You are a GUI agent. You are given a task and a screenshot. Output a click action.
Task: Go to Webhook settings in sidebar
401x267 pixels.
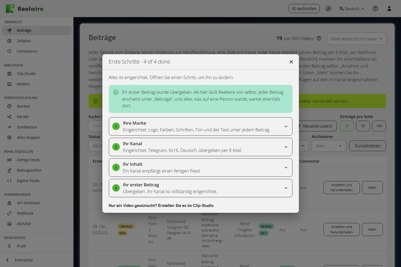37,213
